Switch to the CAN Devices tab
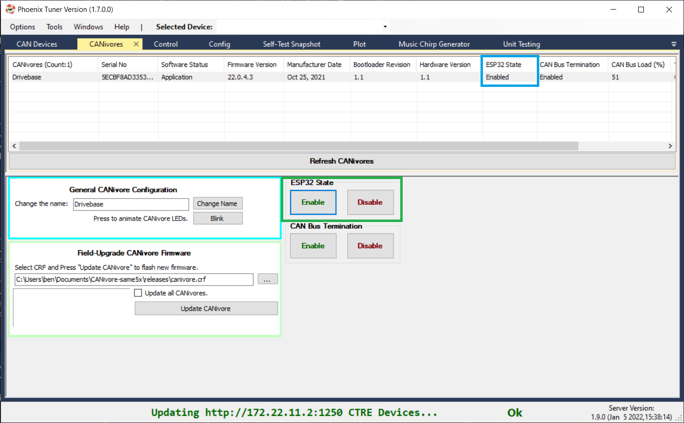The image size is (684, 423). coord(37,44)
